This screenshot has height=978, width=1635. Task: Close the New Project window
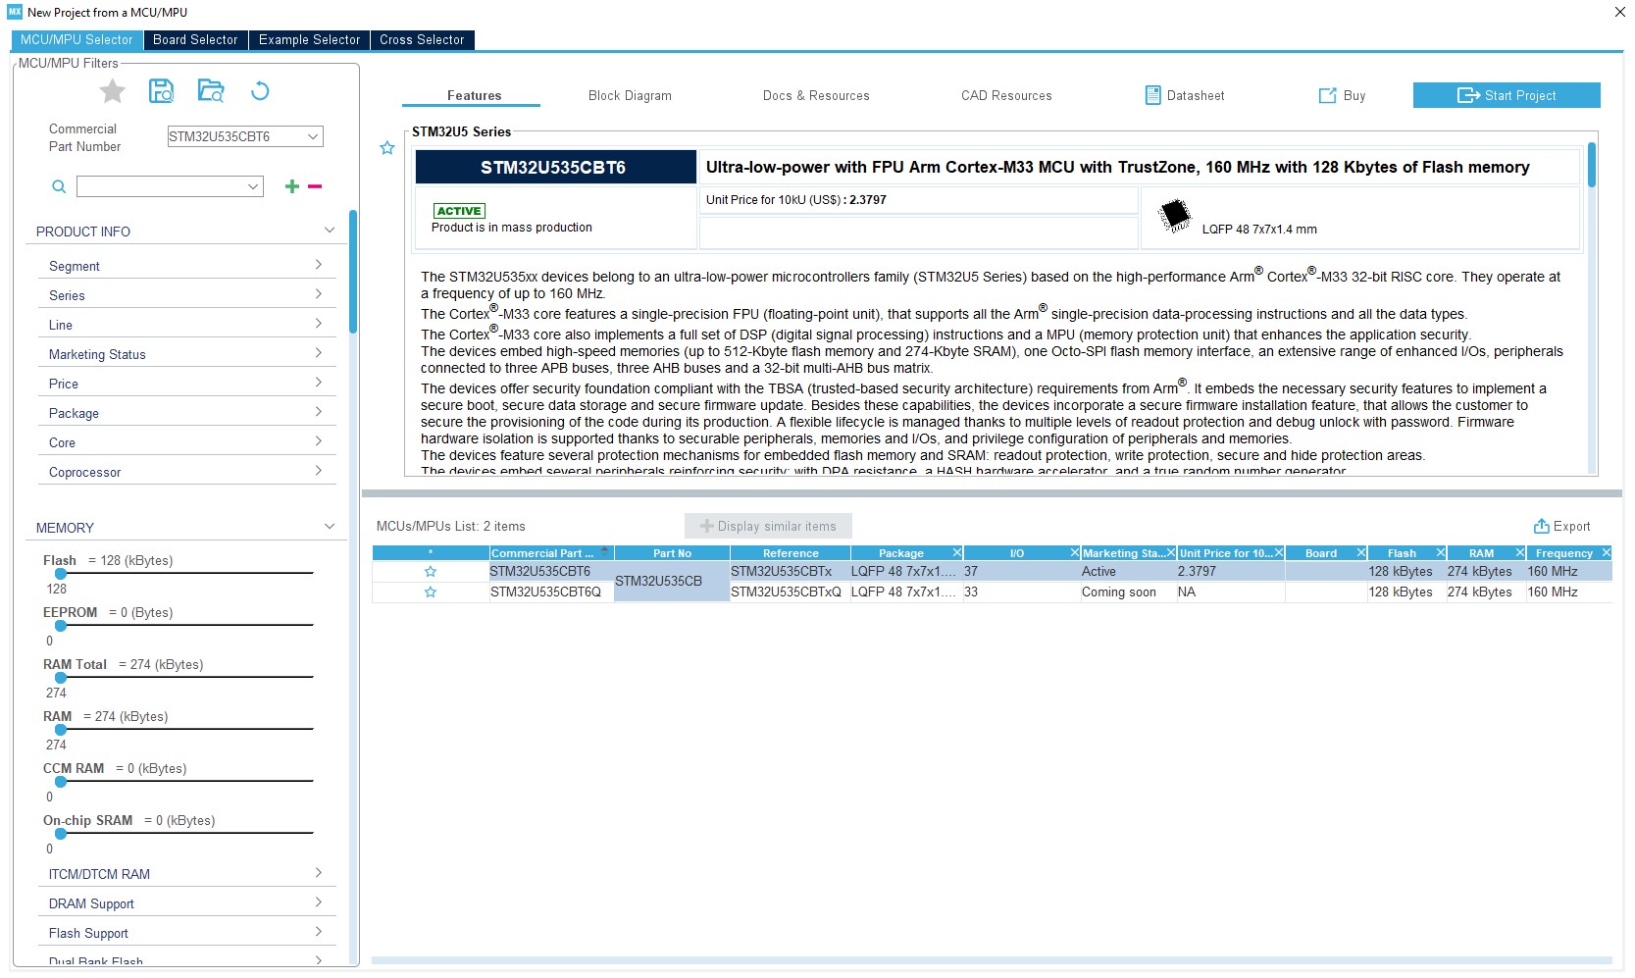(1620, 12)
